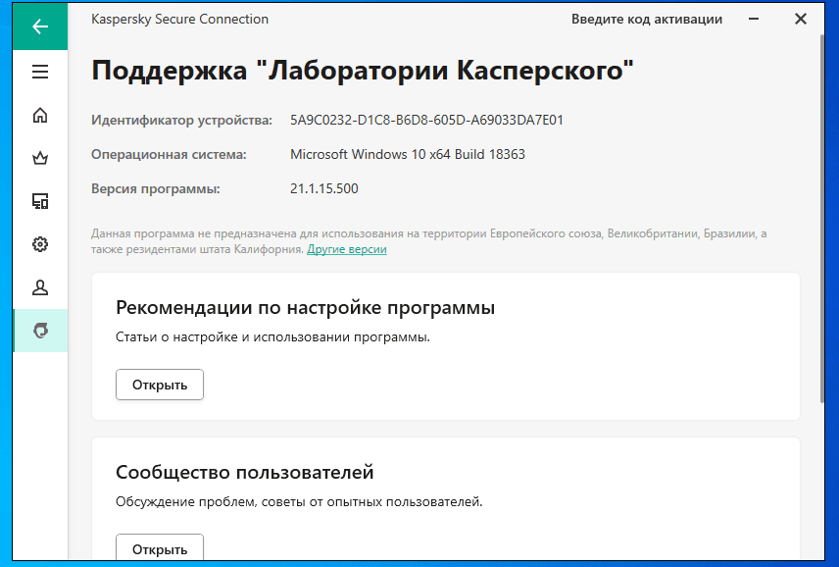Click 'Введите код активации' link
Image resolution: width=839 pixels, height=567 pixels.
[x=646, y=20]
